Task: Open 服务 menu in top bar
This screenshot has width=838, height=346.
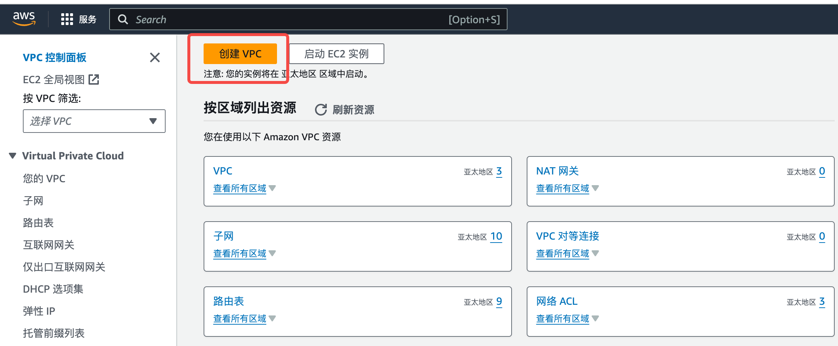Action: [x=88, y=19]
